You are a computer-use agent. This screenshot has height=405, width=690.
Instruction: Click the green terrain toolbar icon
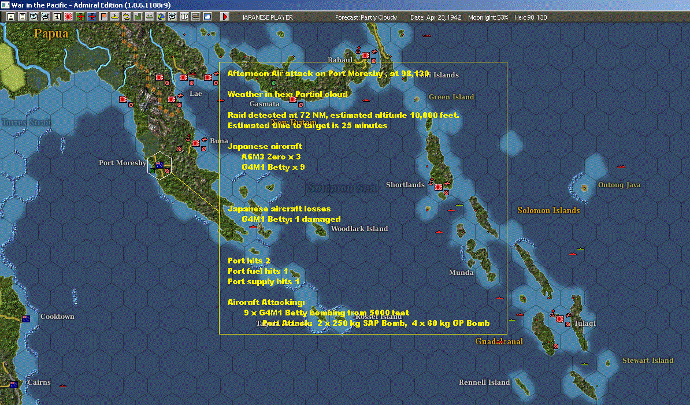(x=138, y=17)
